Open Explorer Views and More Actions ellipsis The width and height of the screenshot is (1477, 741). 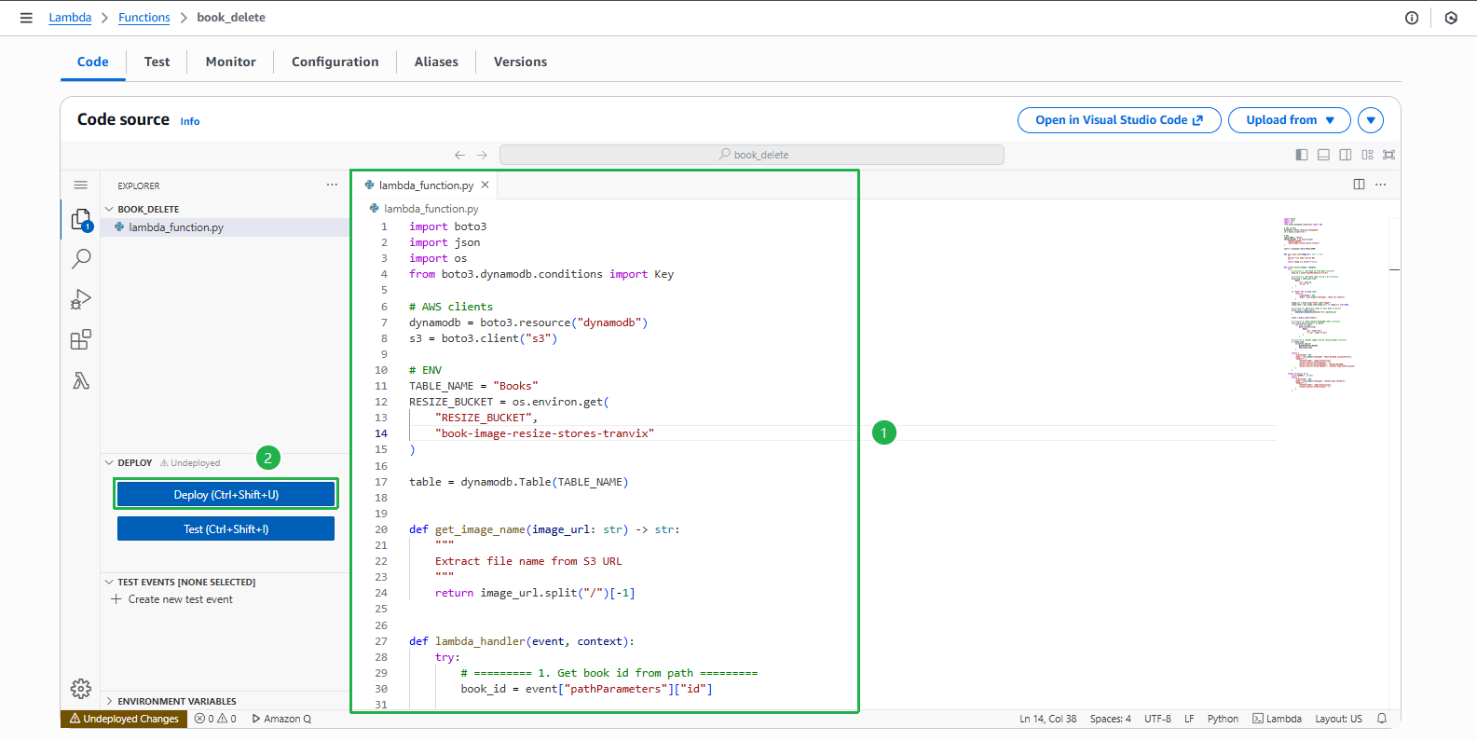point(332,185)
